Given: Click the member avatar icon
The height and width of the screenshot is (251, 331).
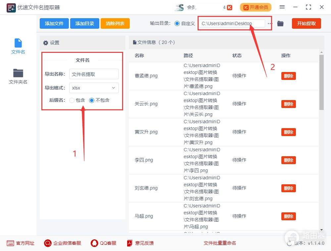Looking at the screenshot, I should [179, 7].
